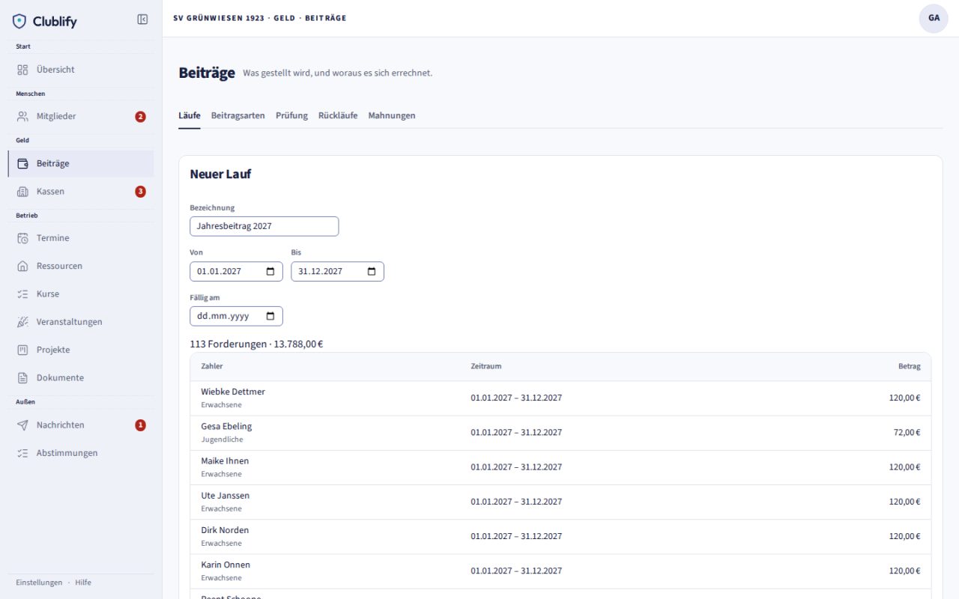Go to the Mahnungen tab
The image size is (959, 599).
[x=392, y=115]
